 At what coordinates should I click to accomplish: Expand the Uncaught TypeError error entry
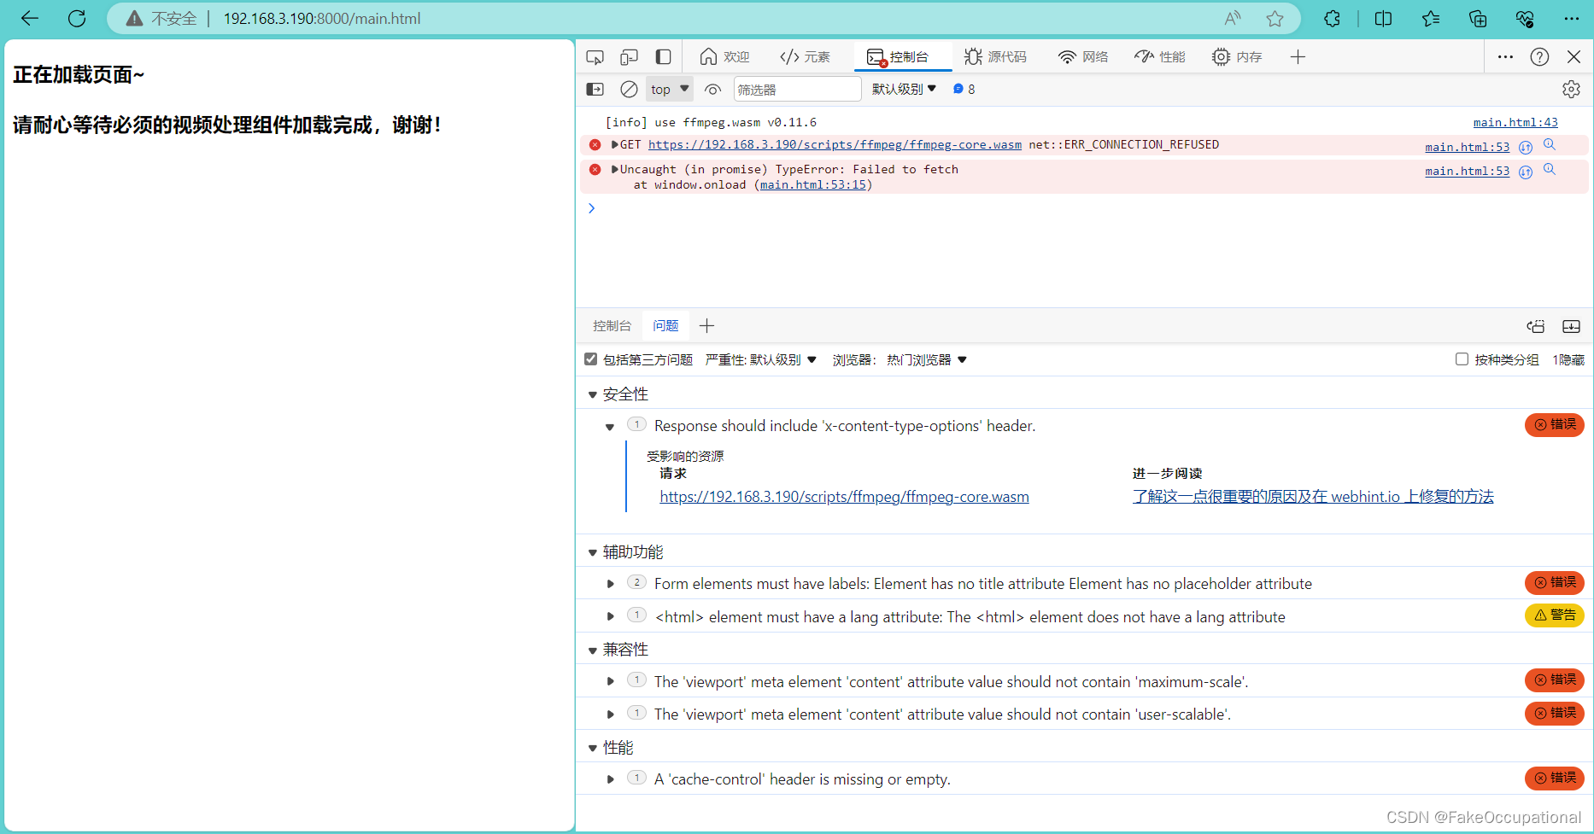pyautogui.click(x=614, y=169)
